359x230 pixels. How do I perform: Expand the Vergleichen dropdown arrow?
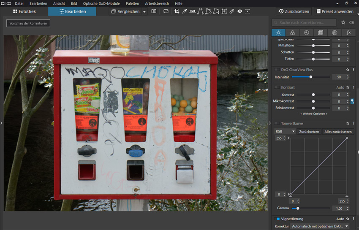pyautogui.click(x=144, y=12)
